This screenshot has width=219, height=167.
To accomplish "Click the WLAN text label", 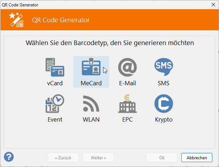I will (x=91, y=120).
